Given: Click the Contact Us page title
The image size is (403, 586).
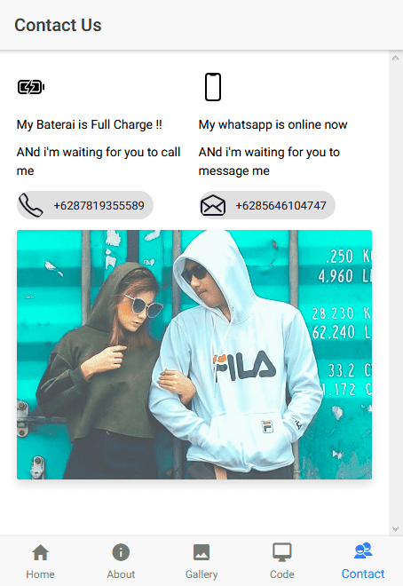Looking at the screenshot, I should (x=58, y=25).
